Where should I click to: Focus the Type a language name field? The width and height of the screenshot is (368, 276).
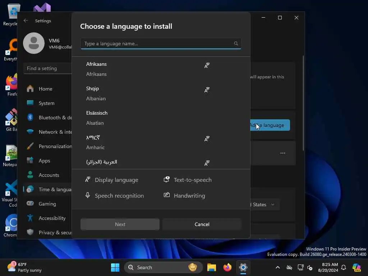click(x=161, y=43)
